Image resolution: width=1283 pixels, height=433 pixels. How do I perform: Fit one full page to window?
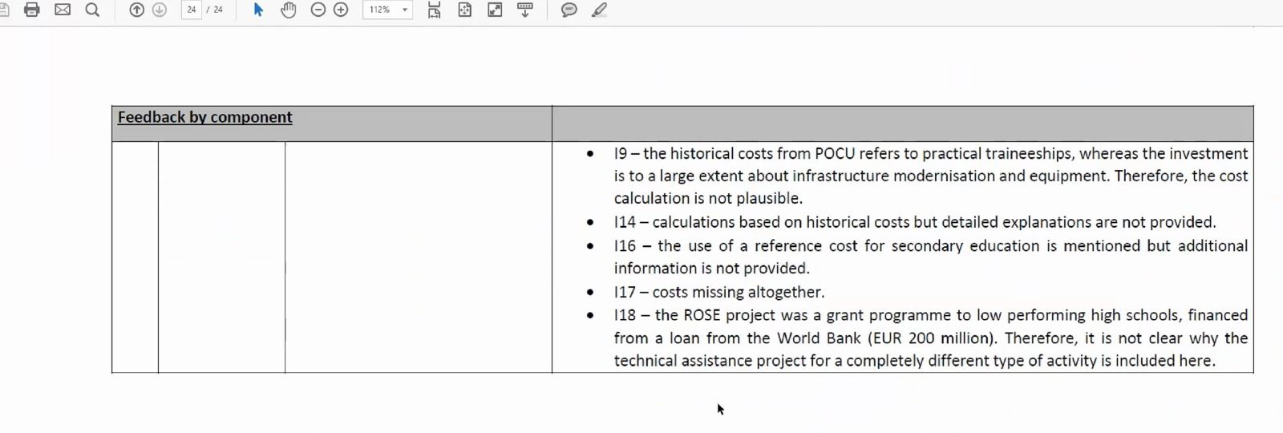point(465,10)
